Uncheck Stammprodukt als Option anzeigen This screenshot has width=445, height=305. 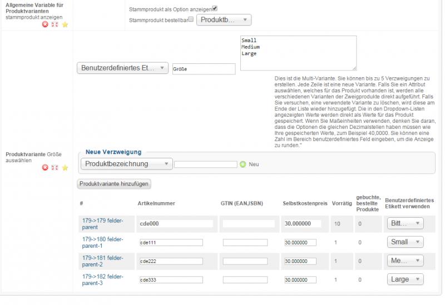point(215,8)
